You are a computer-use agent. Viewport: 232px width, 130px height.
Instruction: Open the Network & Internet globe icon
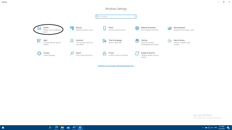tap(137, 28)
